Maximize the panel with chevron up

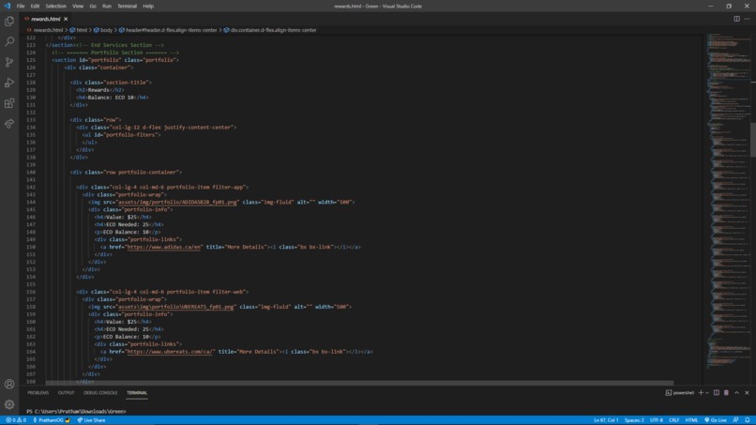pyautogui.click(x=736, y=393)
